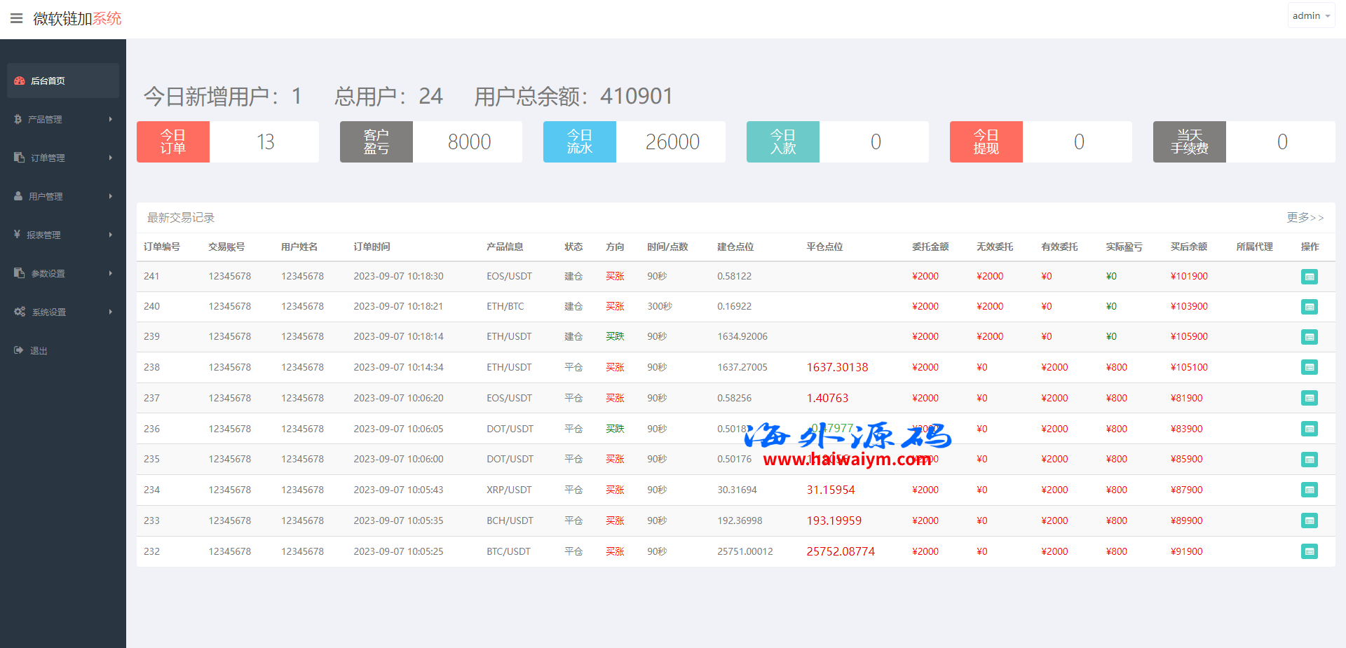This screenshot has width=1346, height=648.
Task: Click the 更多>> link
Action: (1305, 217)
